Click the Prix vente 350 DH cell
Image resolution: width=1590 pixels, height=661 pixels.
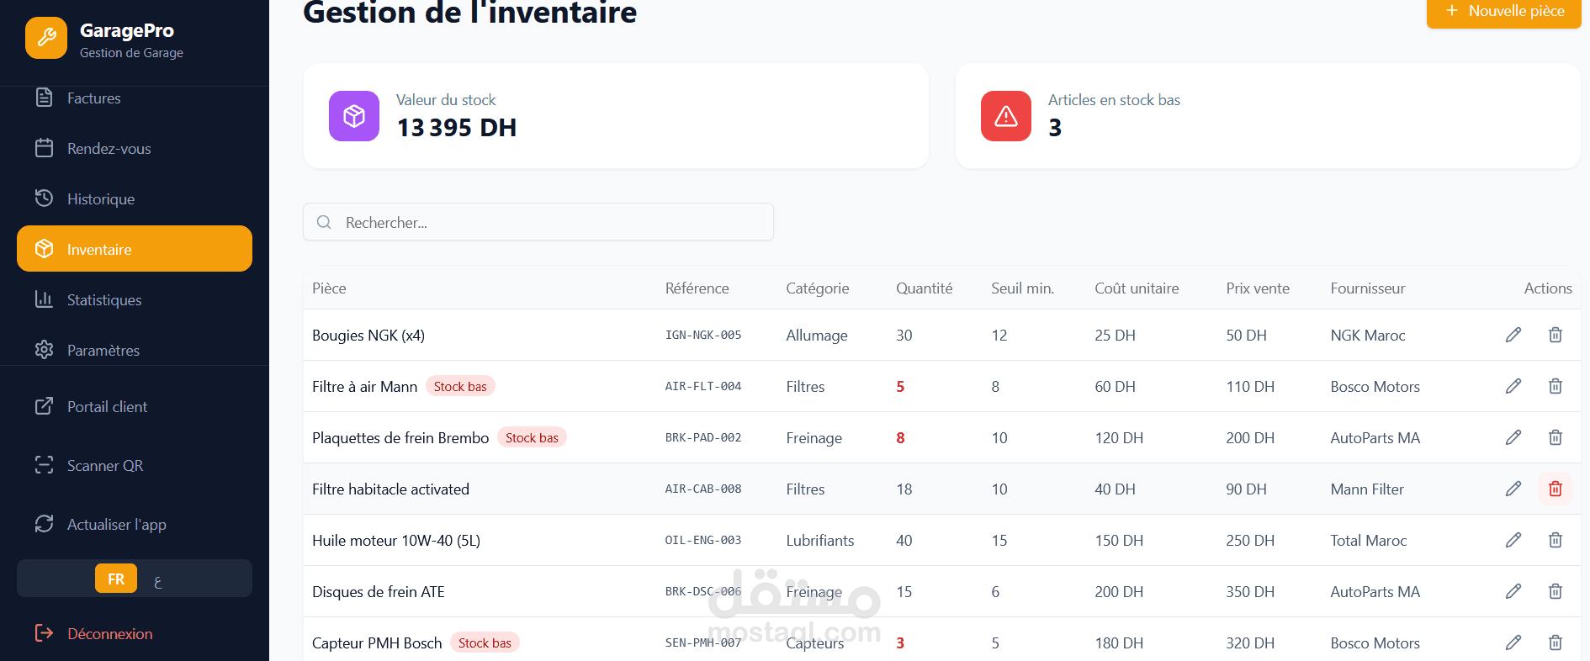pos(1250,591)
